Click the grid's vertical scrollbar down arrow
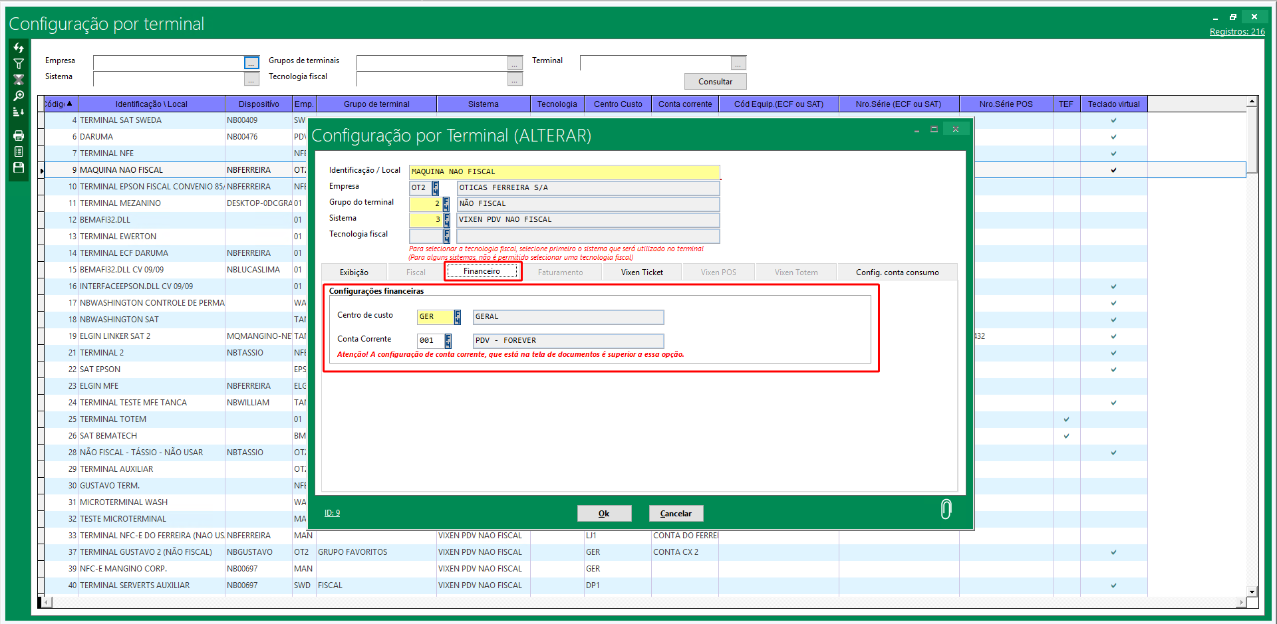 tap(1252, 591)
